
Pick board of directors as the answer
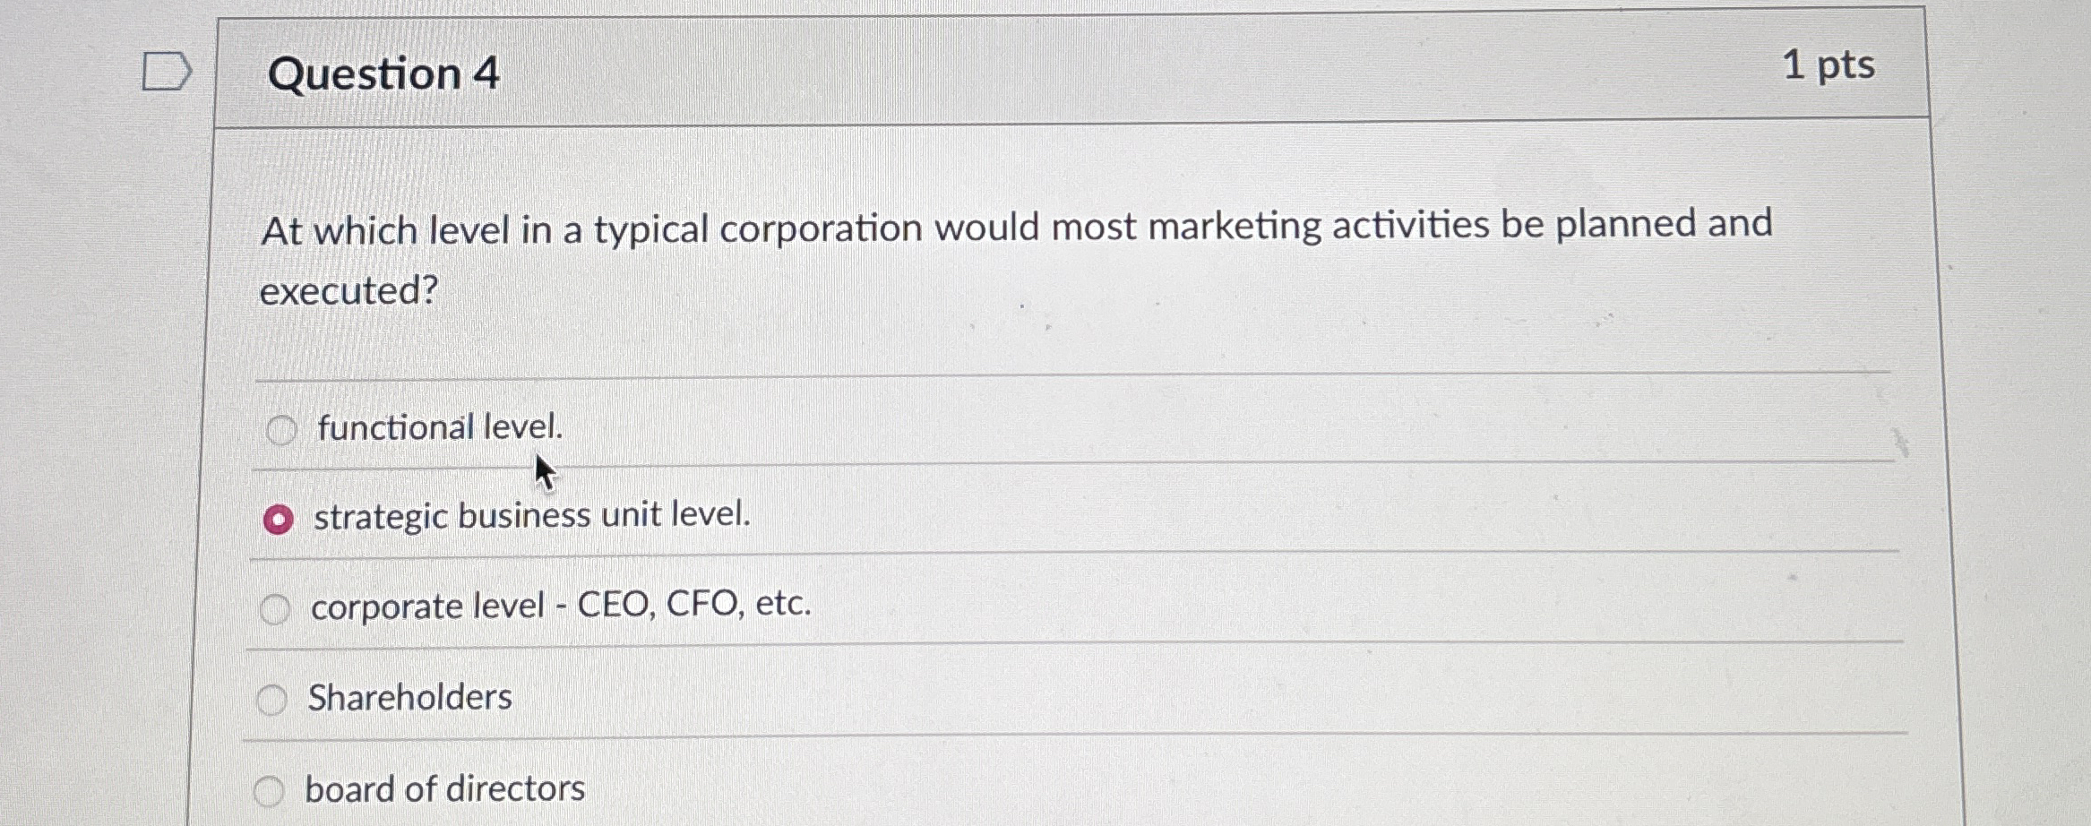tap(268, 790)
